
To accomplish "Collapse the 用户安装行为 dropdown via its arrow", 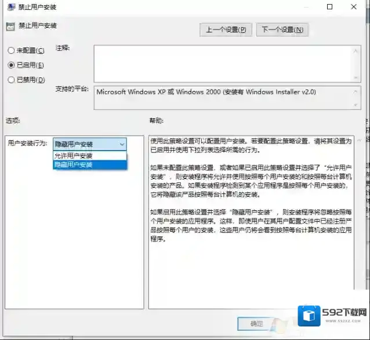I will tap(122, 144).
